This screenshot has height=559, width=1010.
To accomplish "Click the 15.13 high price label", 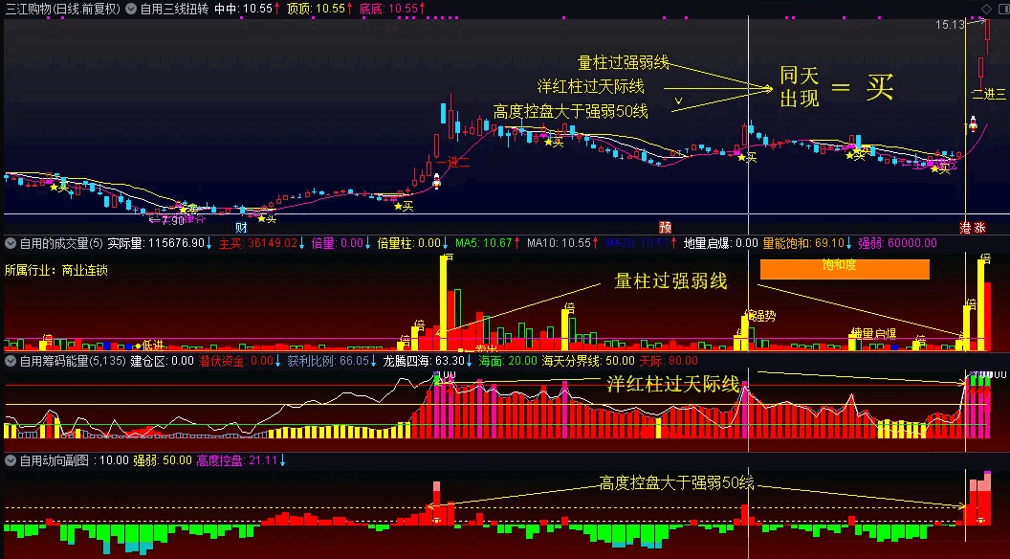I will (950, 25).
